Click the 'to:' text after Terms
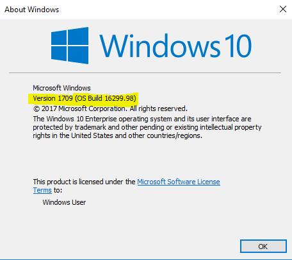The image size is (292, 260). coord(58,190)
